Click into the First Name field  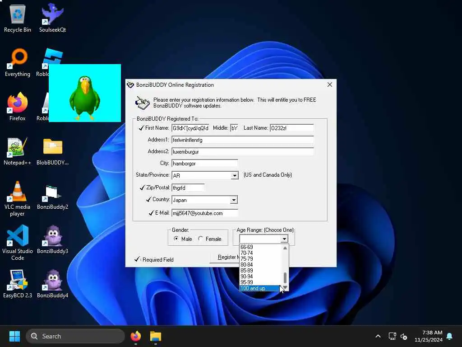click(x=190, y=128)
